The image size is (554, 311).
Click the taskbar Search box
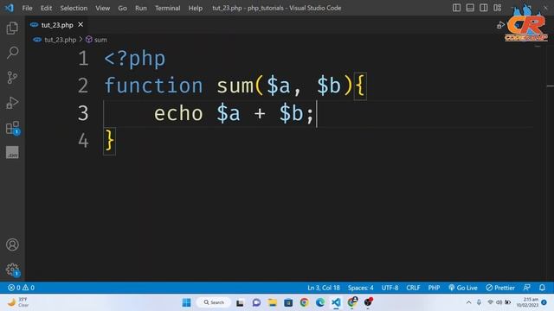[214, 302]
